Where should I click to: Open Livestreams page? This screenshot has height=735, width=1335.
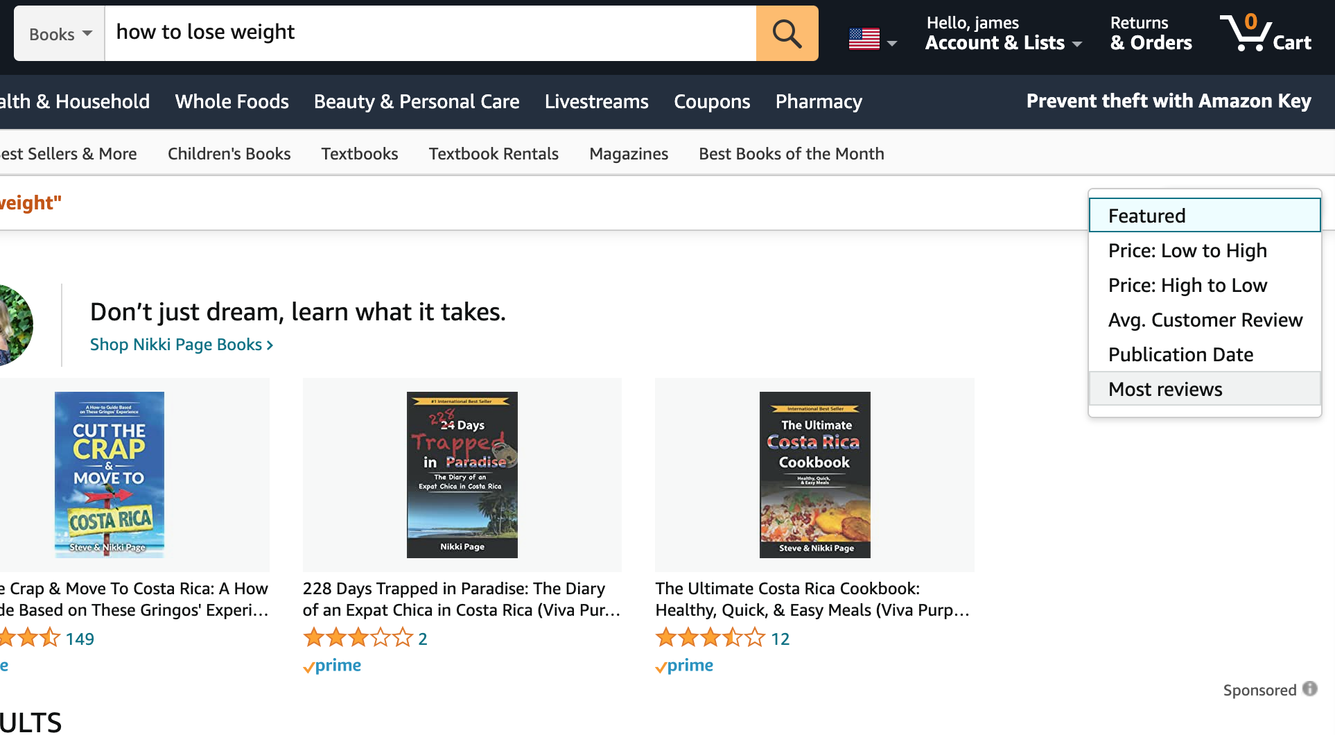(x=597, y=101)
